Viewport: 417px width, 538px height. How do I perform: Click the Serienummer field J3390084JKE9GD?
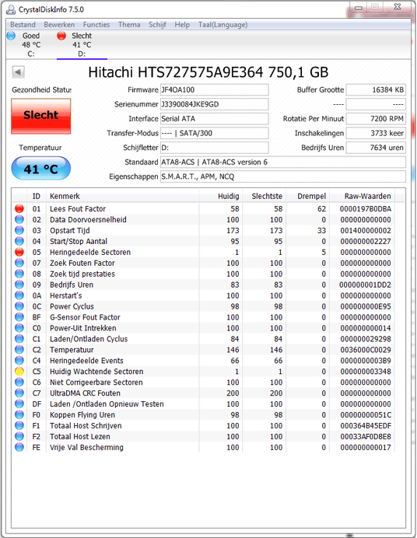click(214, 104)
